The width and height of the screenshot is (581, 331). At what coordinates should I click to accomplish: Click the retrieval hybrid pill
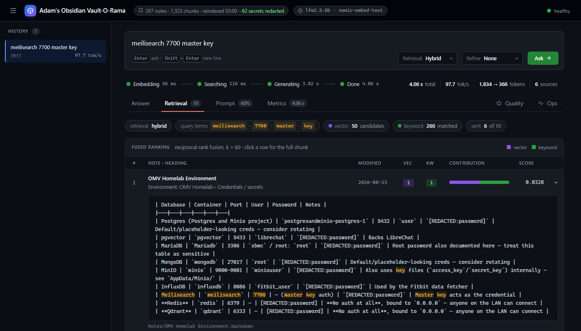148,126
